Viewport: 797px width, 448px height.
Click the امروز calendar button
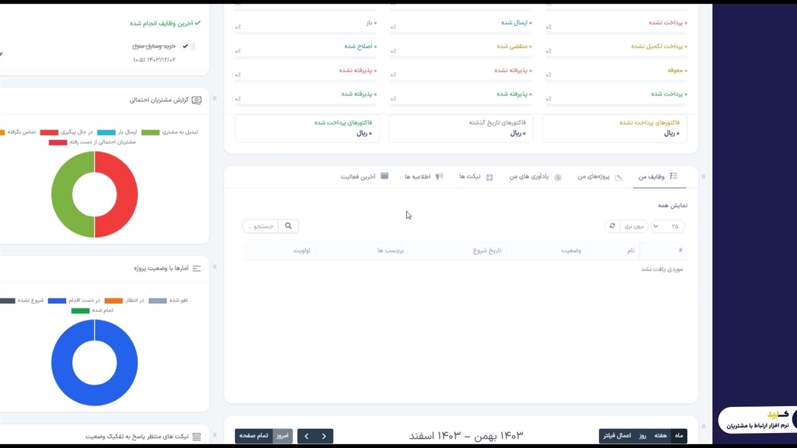283,436
